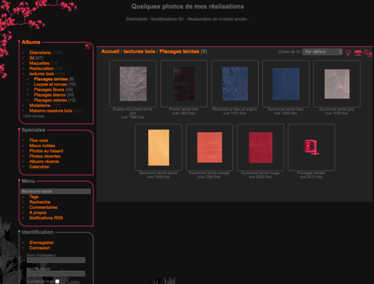Open the Sycomore teinté jaune thumbnail
This screenshot has width=374, height=284.
tap(158, 147)
